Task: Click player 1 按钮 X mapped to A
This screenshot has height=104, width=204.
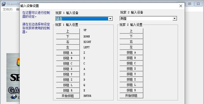Action: click(68, 69)
